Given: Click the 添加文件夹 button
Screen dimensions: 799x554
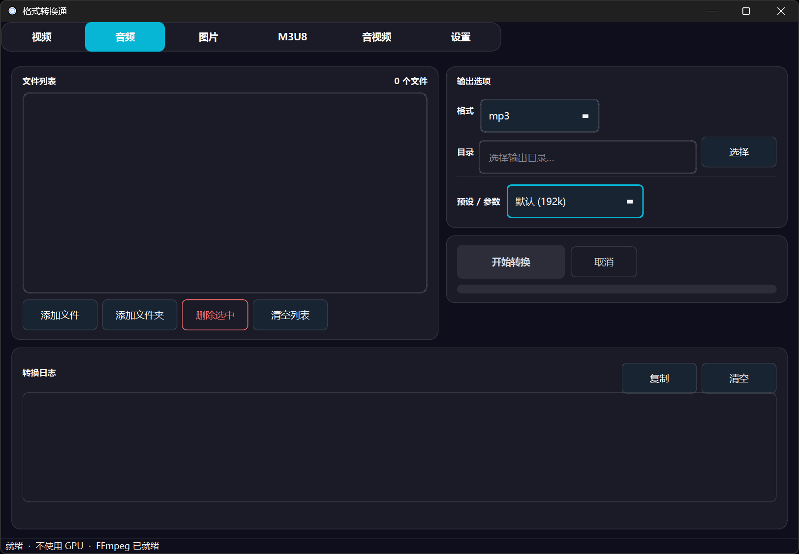Looking at the screenshot, I should 140,315.
